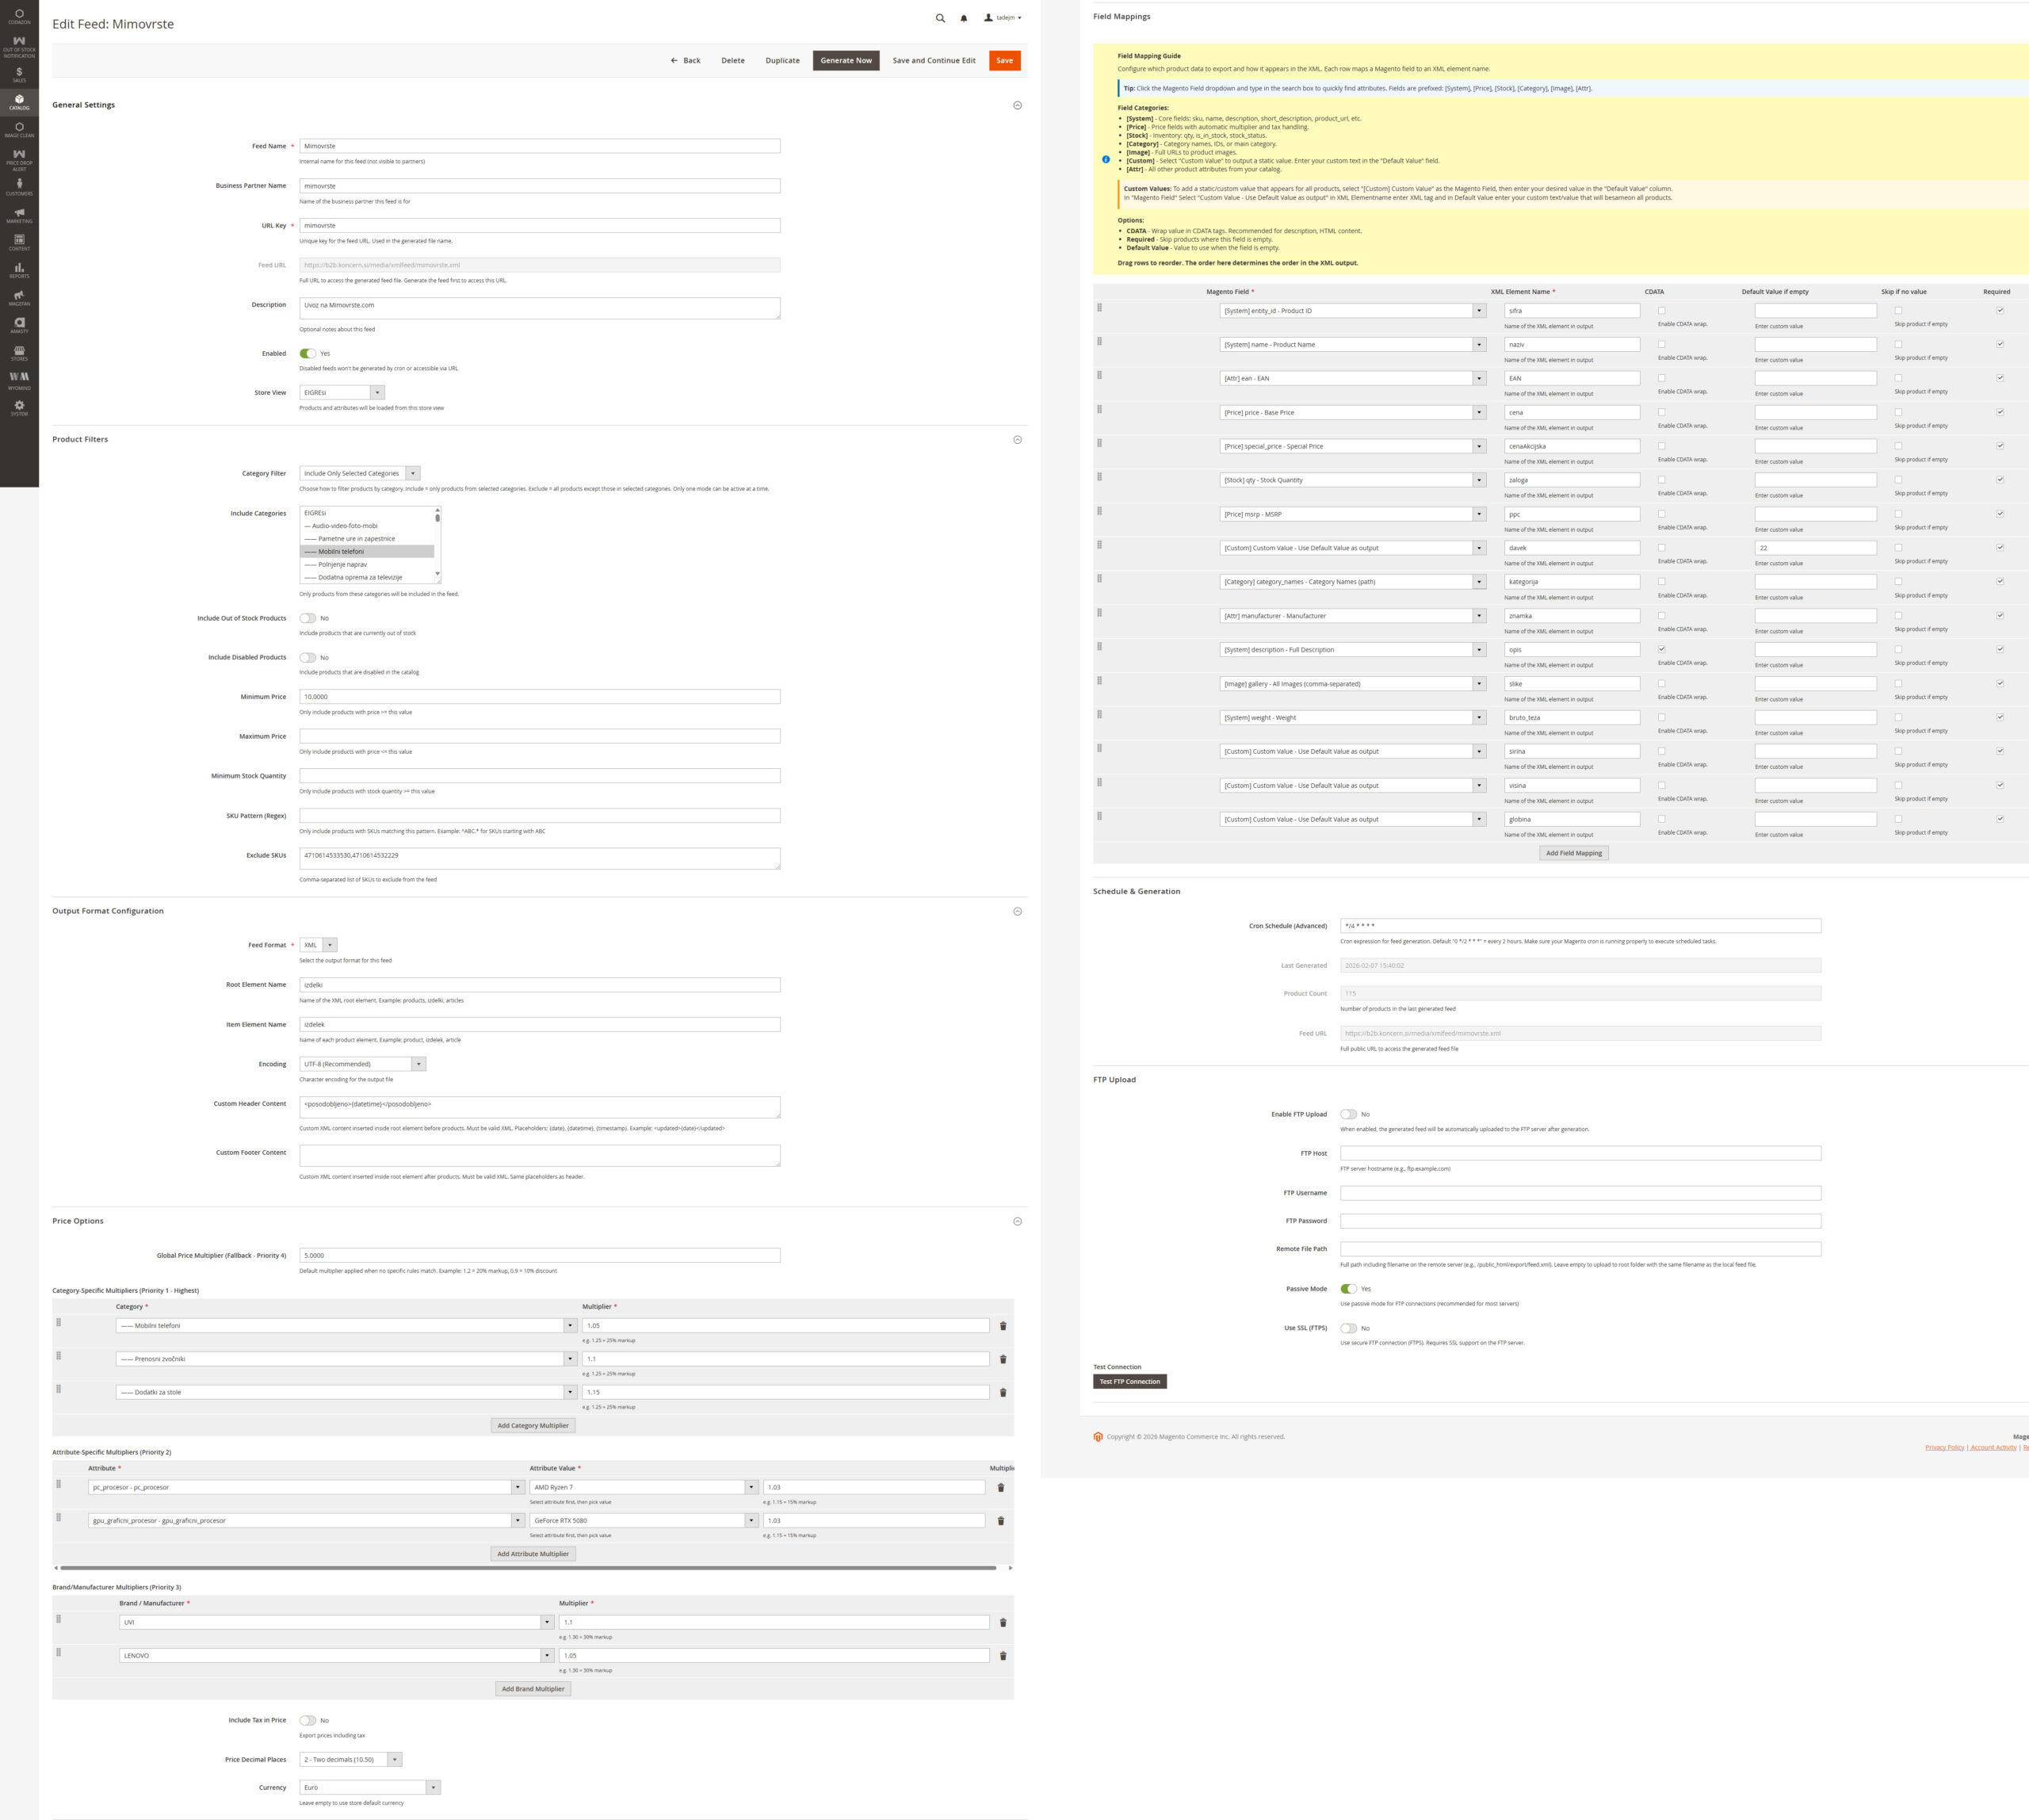Open the tadejm account menu
2029x1820 pixels.
[x=1003, y=18]
